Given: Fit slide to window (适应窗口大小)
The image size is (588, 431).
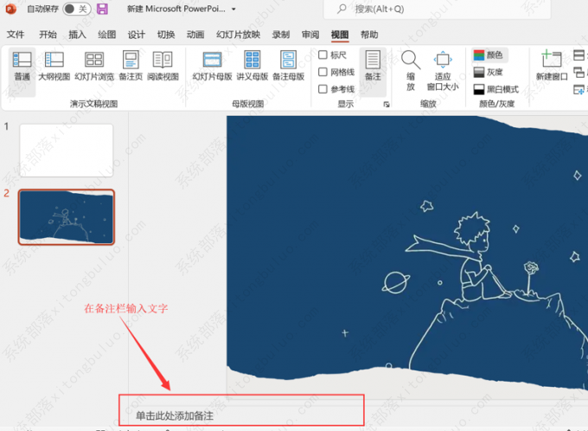Looking at the screenshot, I should pyautogui.click(x=443, y=69).
